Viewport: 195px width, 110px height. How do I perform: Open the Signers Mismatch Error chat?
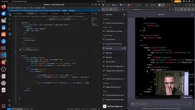[114, 87]
